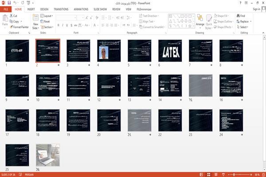
Task: Open Quick Styles gallery
Action: click(208, 22)
